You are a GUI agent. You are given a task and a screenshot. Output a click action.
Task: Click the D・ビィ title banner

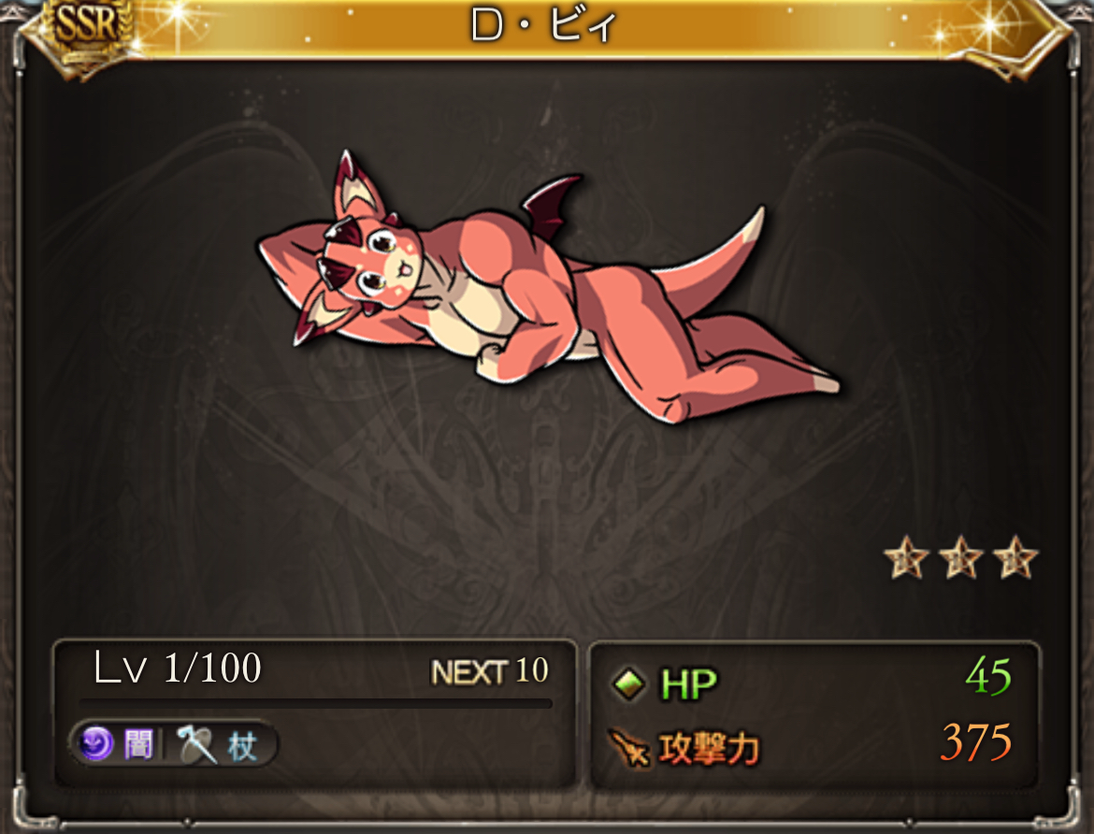[x=544, y=28]
